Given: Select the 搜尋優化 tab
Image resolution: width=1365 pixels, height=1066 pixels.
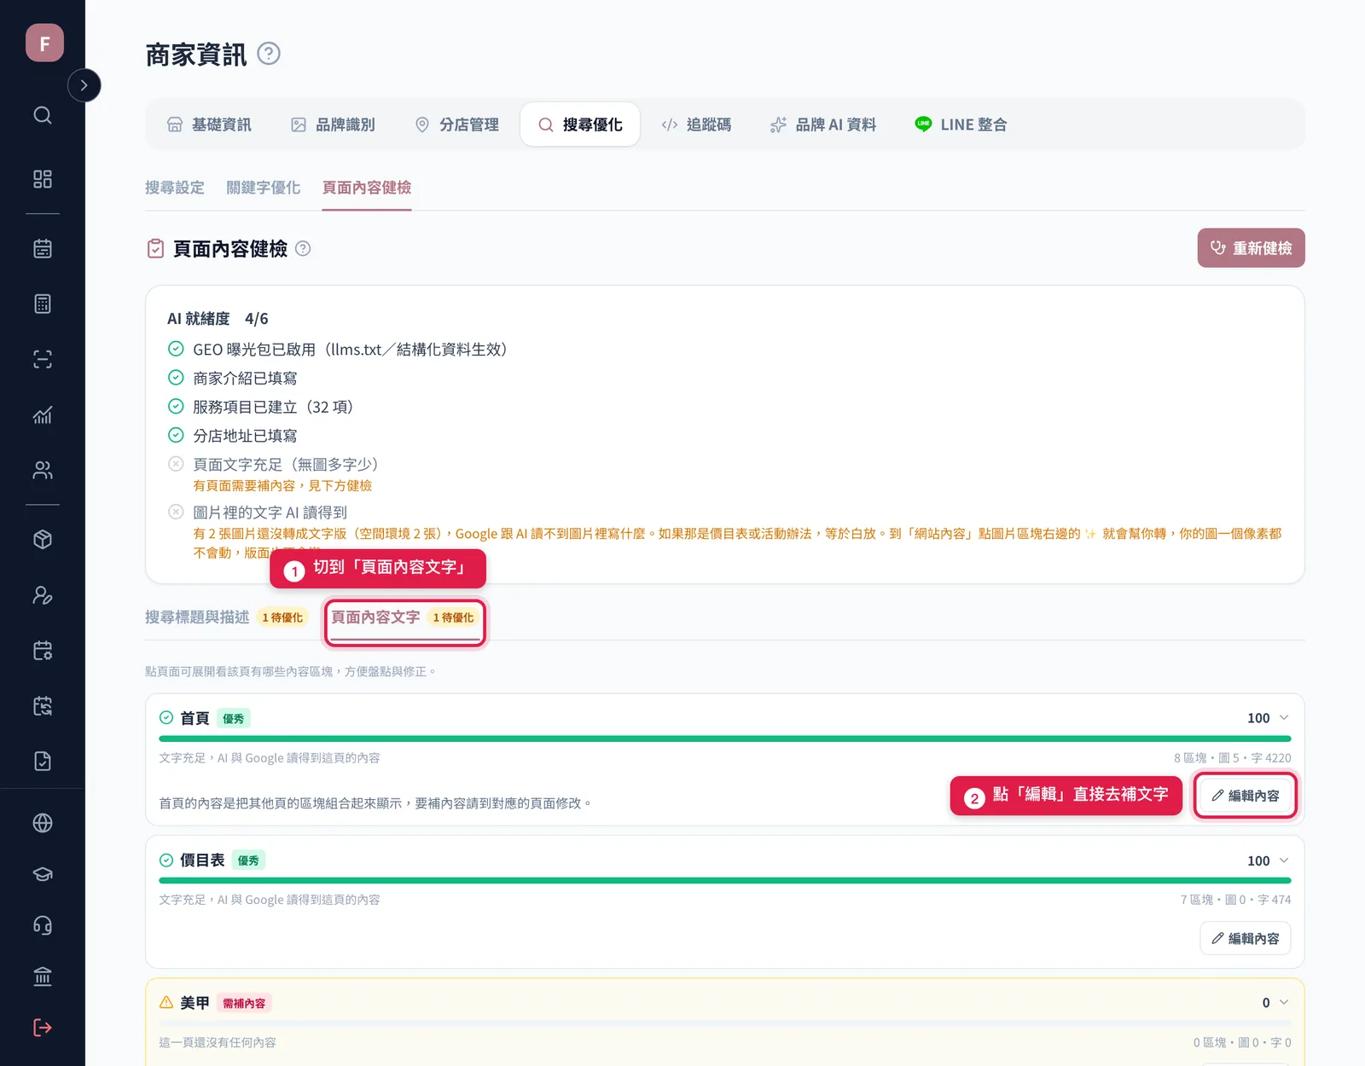Looking at the screenshot, I should point(580,125).
